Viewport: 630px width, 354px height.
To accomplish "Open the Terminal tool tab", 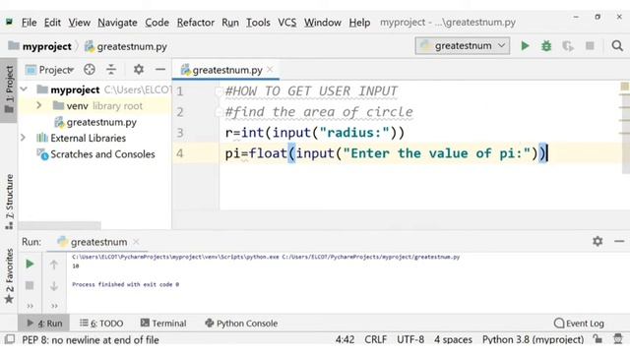I will pos(163,324).
